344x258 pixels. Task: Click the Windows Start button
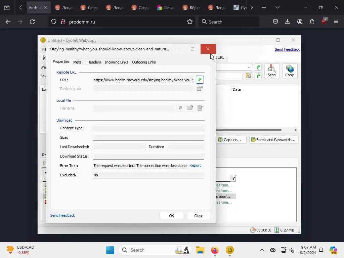[x=110, y=250]
